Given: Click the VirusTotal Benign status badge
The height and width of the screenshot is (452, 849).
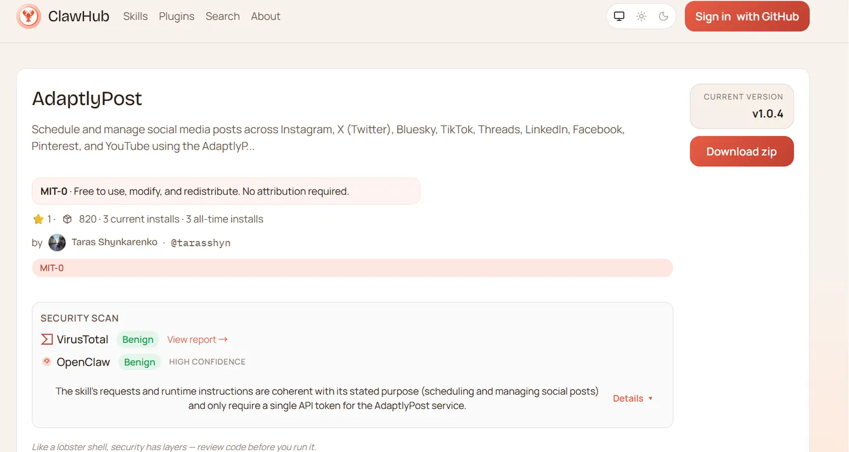Looking at the screenshot, I should click(138, 340).
